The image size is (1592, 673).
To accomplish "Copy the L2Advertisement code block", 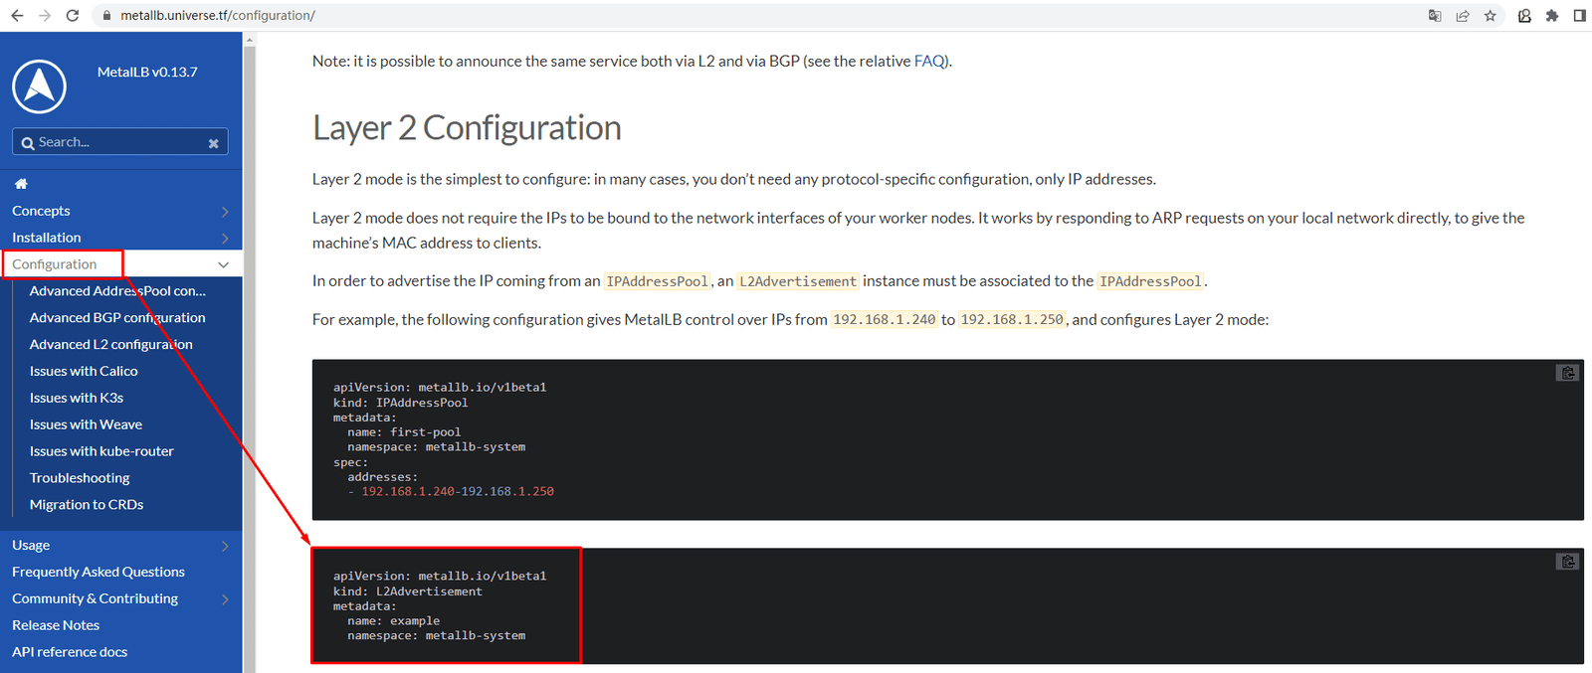I will tap(1568, 562).
